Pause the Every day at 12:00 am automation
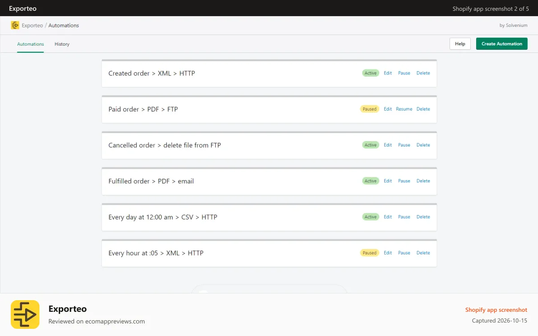 (x=404, y=217)
